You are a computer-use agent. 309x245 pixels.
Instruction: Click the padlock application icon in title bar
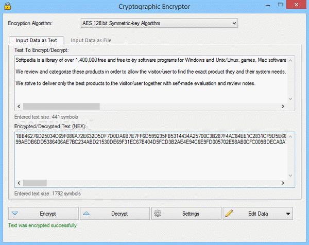tap(8, 6)
